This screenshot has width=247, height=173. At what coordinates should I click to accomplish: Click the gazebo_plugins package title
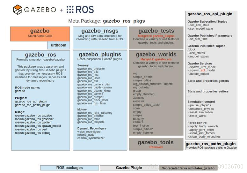[x=100, y=54]
